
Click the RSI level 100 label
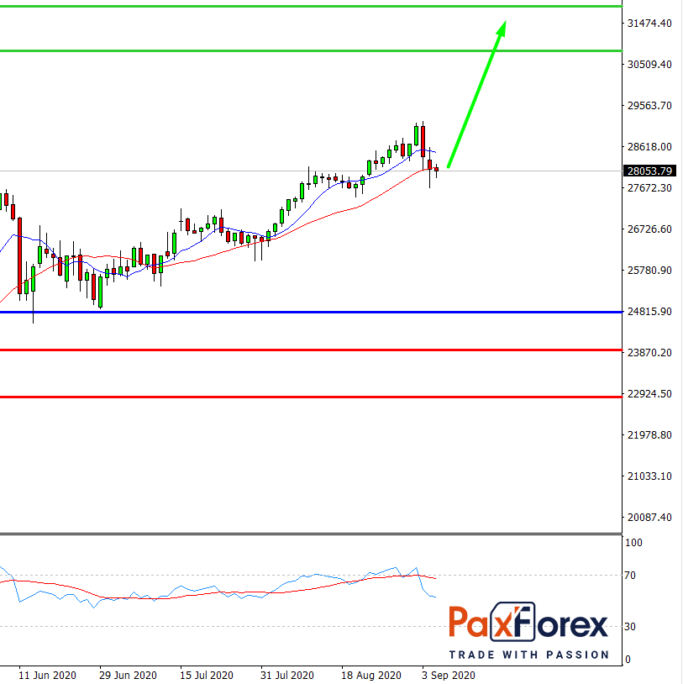tap(633, 543)
